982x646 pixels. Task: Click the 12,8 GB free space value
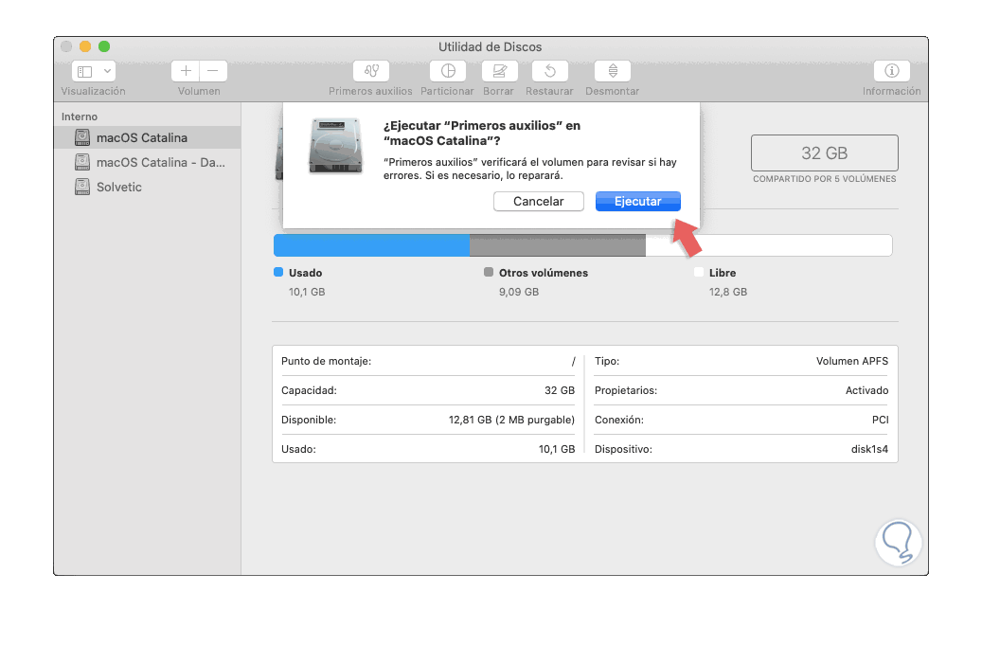(x=727, y=292)
